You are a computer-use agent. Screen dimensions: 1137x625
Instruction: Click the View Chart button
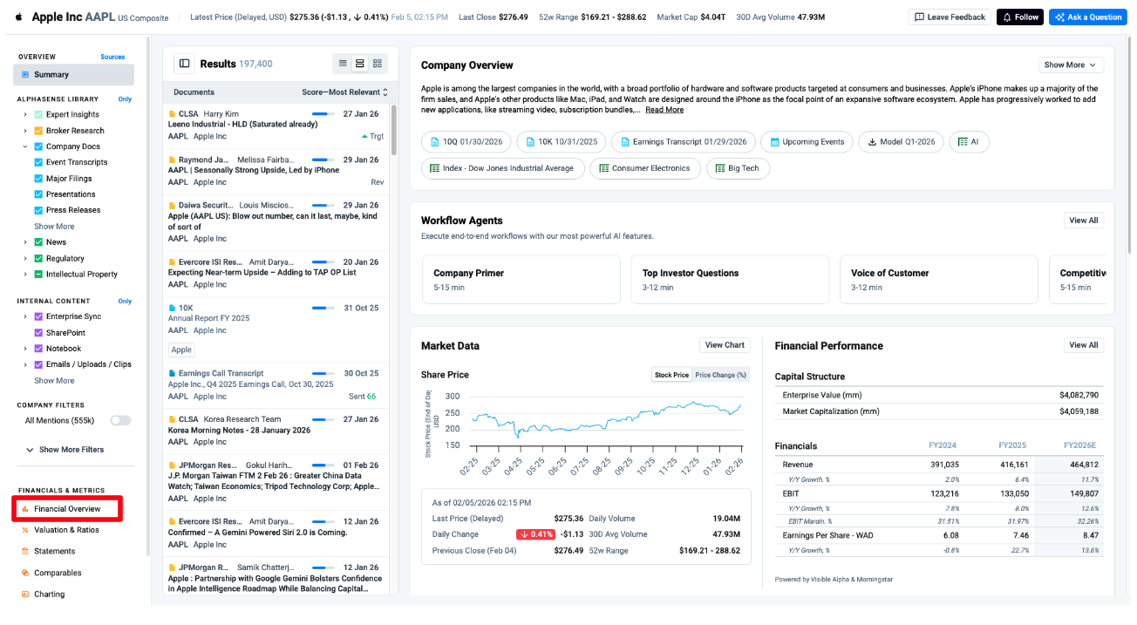725,345
